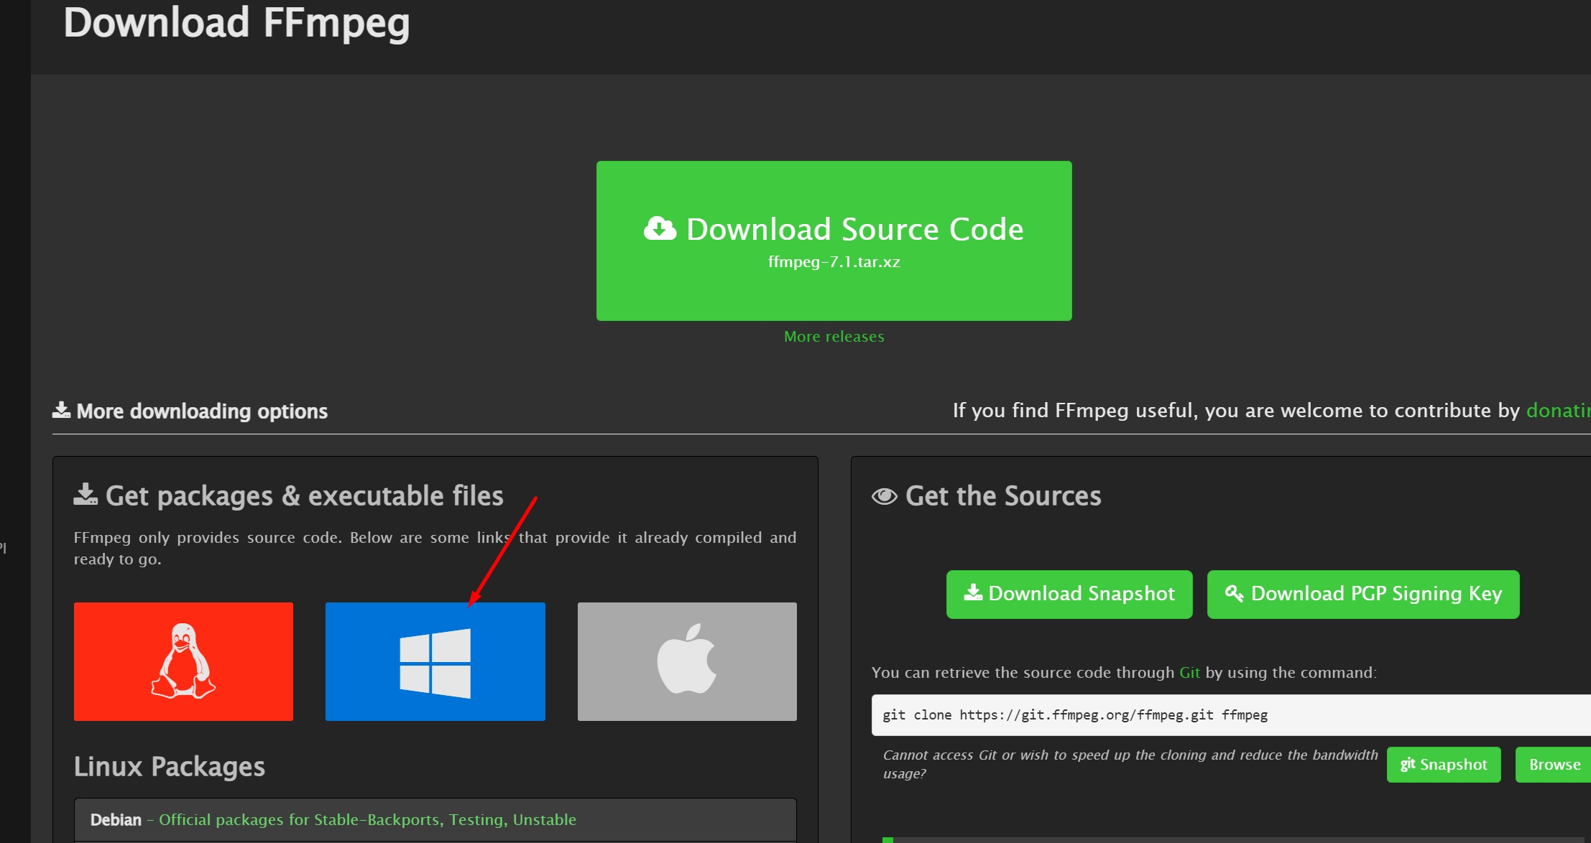The height and width of the screenshot is (843, 1591).
Task: Open the More releases link
Action: pos(834,336)
